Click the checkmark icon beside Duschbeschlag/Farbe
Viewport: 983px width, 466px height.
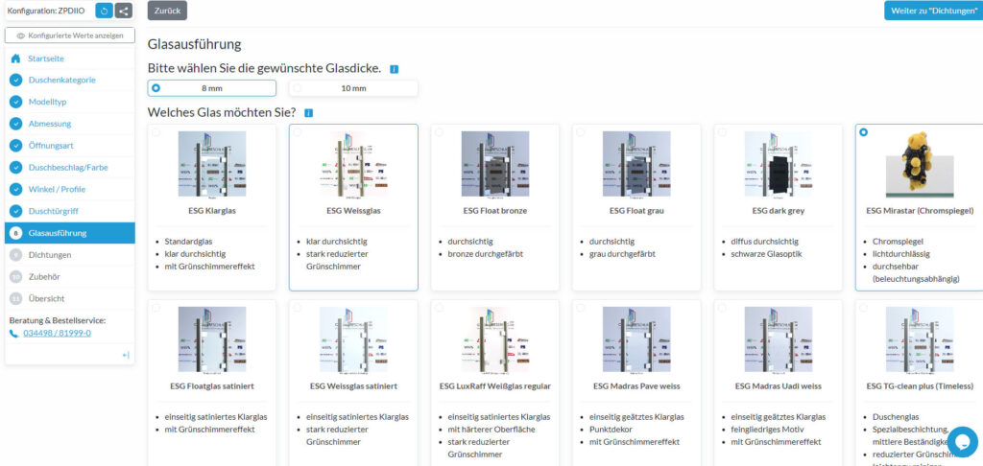tap(15, 168)
